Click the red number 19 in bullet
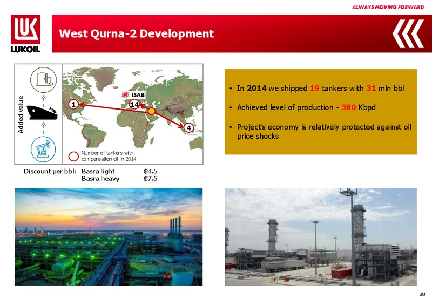 (315, 89)
